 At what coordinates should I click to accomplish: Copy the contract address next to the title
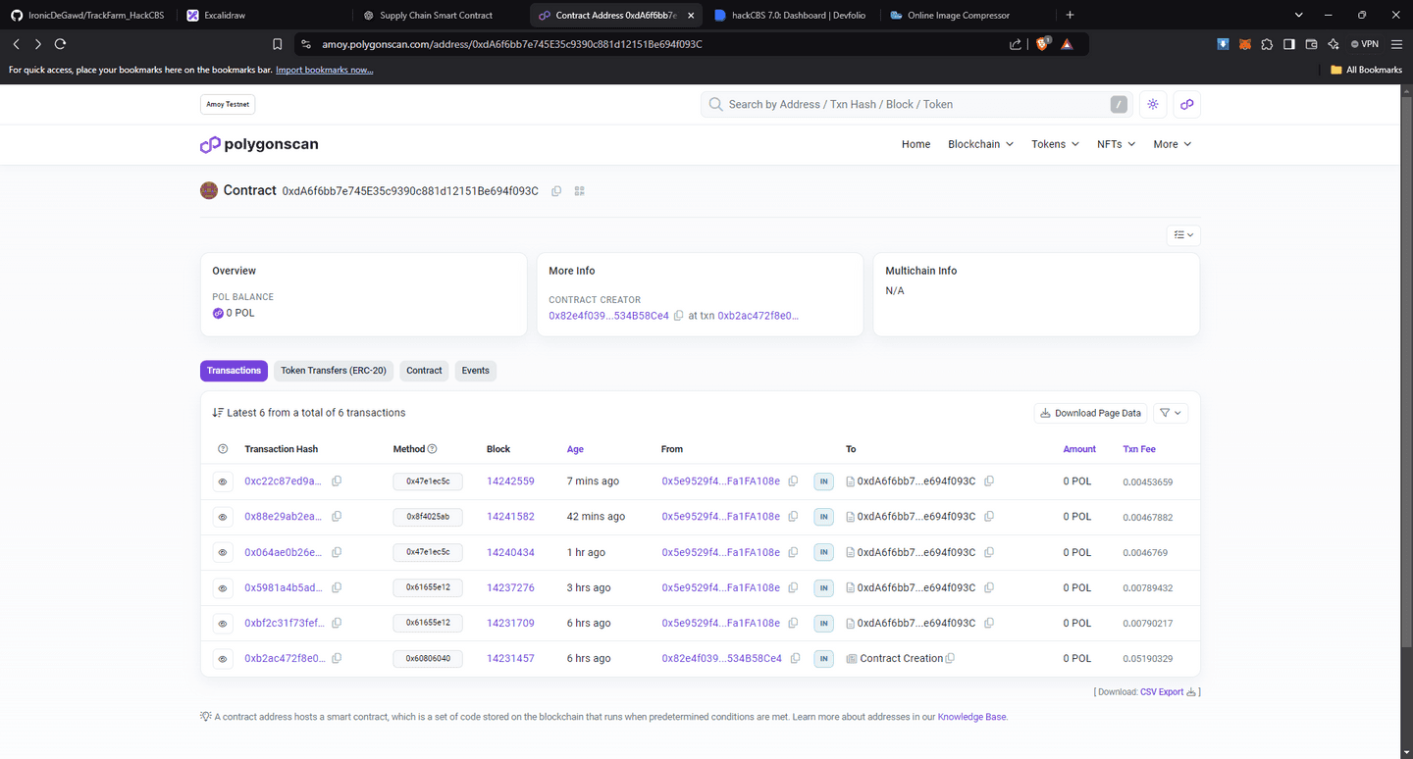(x=556, y=191)
